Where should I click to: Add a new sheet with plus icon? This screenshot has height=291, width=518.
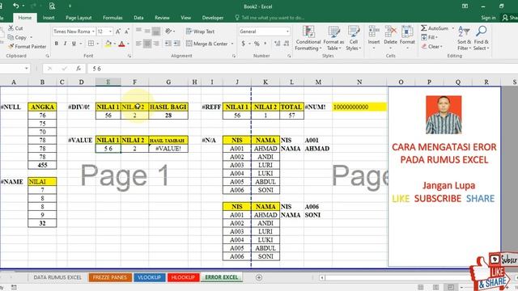point(259,277)
